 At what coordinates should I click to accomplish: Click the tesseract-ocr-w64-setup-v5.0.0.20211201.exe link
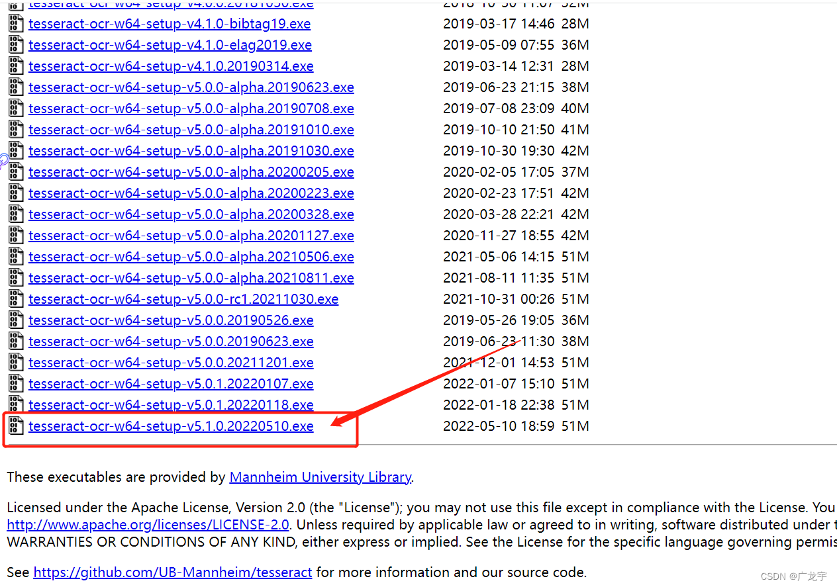click(171, 363)
